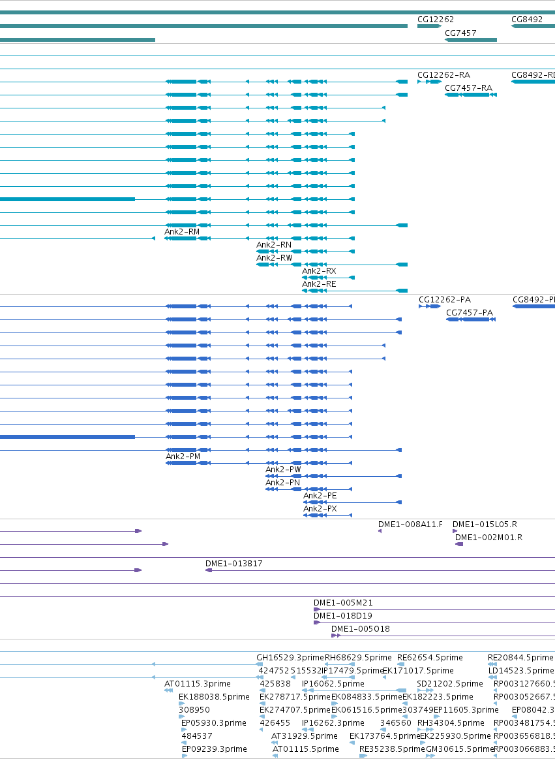Click the EK061516.5prime EST label

tap(367, 710)
